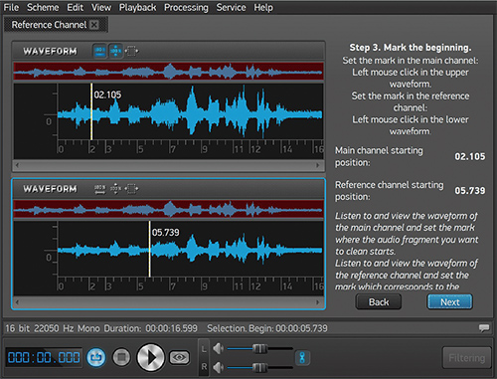Click the 02.105 marker line in upper waveform
The image size is (497, 379).
coord(91,111)
